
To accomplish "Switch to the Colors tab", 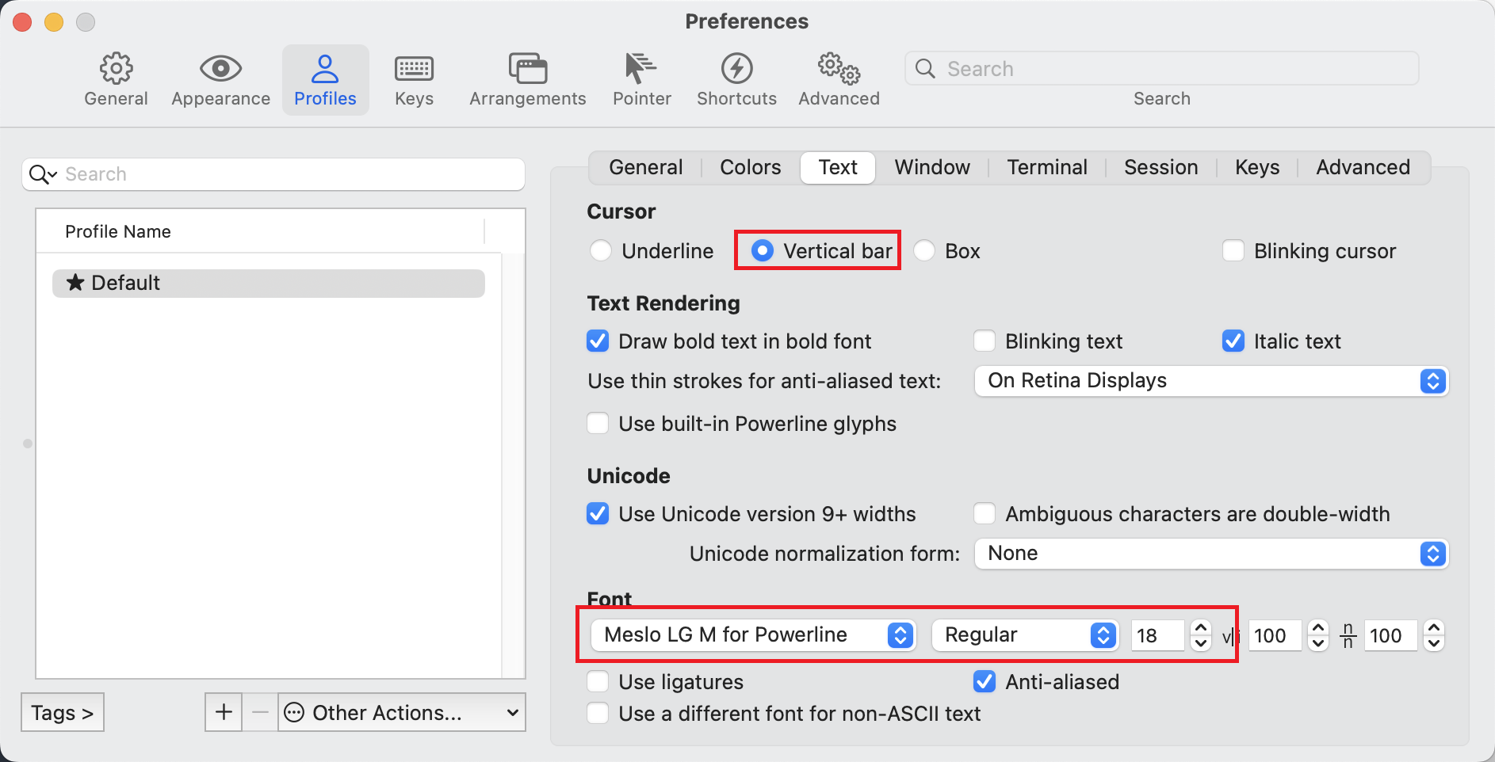I will coord(751,167).
